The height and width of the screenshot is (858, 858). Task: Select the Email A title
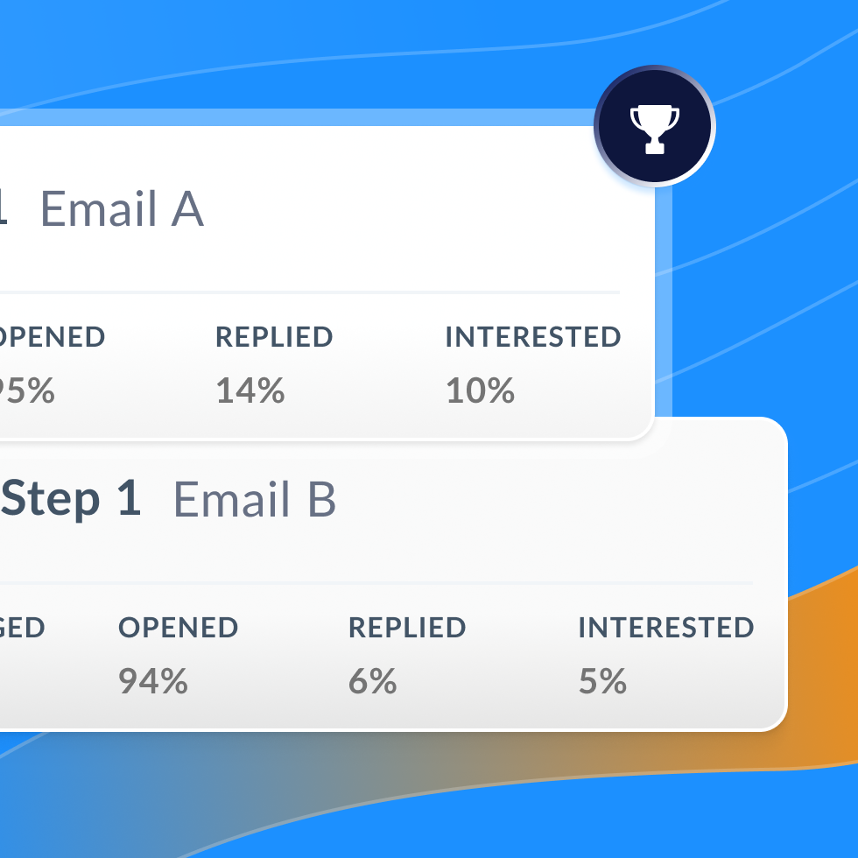[122, 208]
